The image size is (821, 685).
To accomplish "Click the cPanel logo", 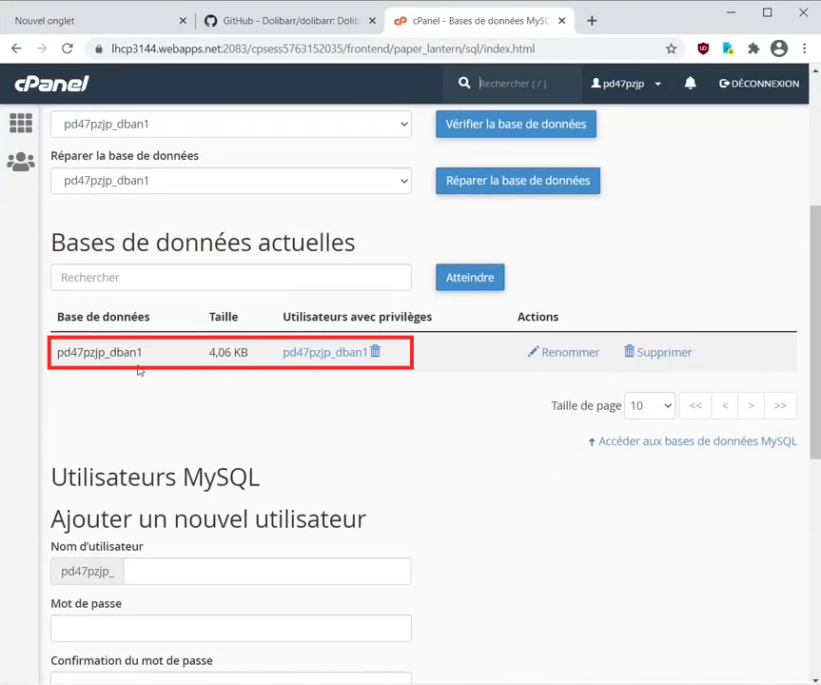I will point(51,84).
